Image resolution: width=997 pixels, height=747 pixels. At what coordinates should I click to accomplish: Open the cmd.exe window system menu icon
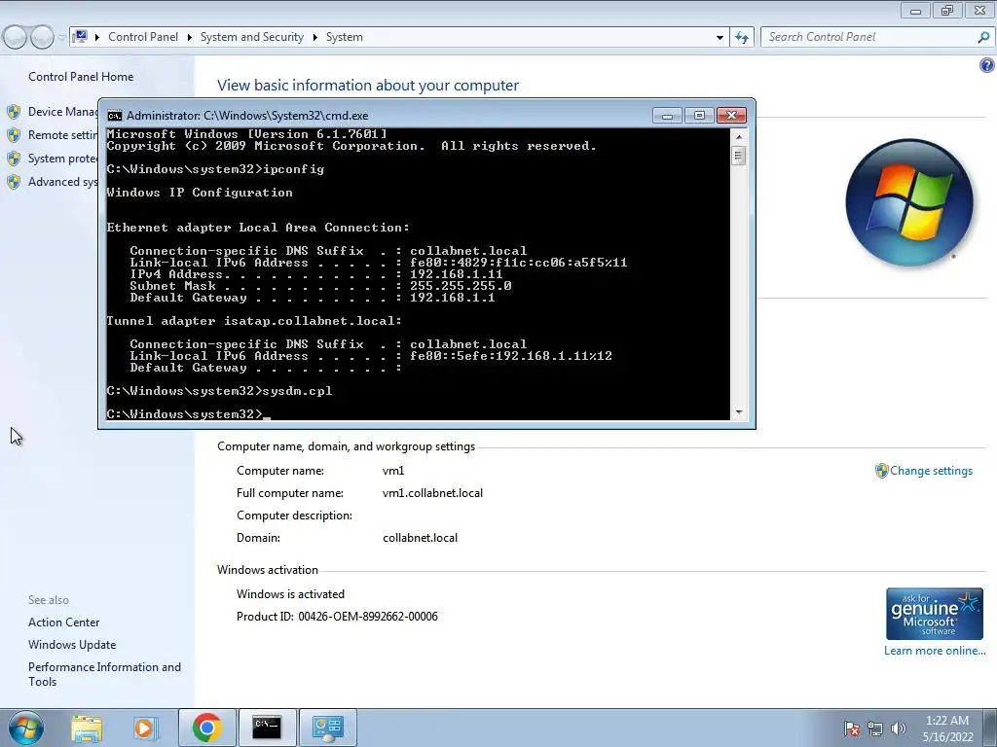(115, 116)
